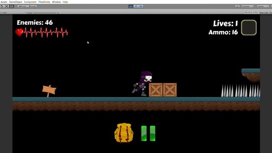This screenshot has width=272, height=153.
Task: Open the Layers dropdown
Action: tap(263, 6)
